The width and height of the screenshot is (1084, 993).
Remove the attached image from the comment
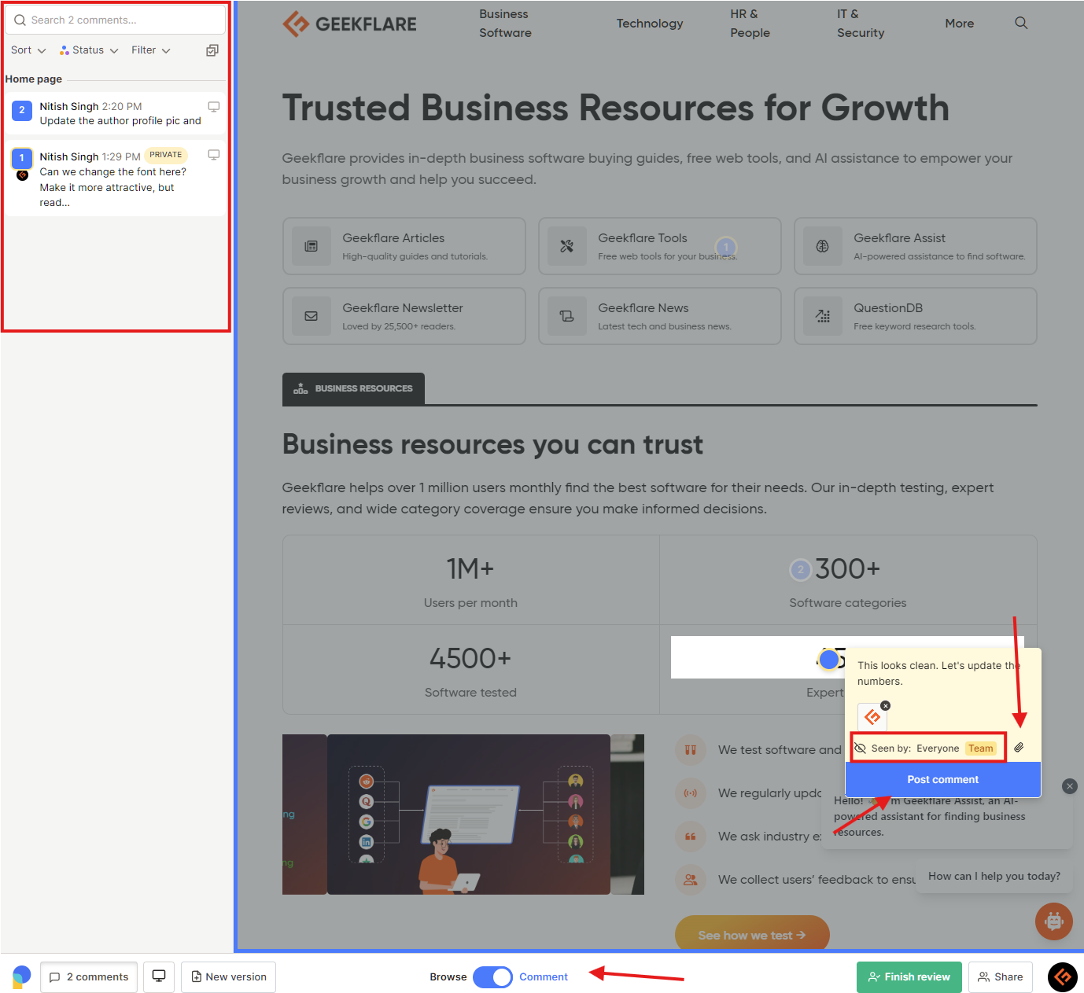[x=886, y=705]
